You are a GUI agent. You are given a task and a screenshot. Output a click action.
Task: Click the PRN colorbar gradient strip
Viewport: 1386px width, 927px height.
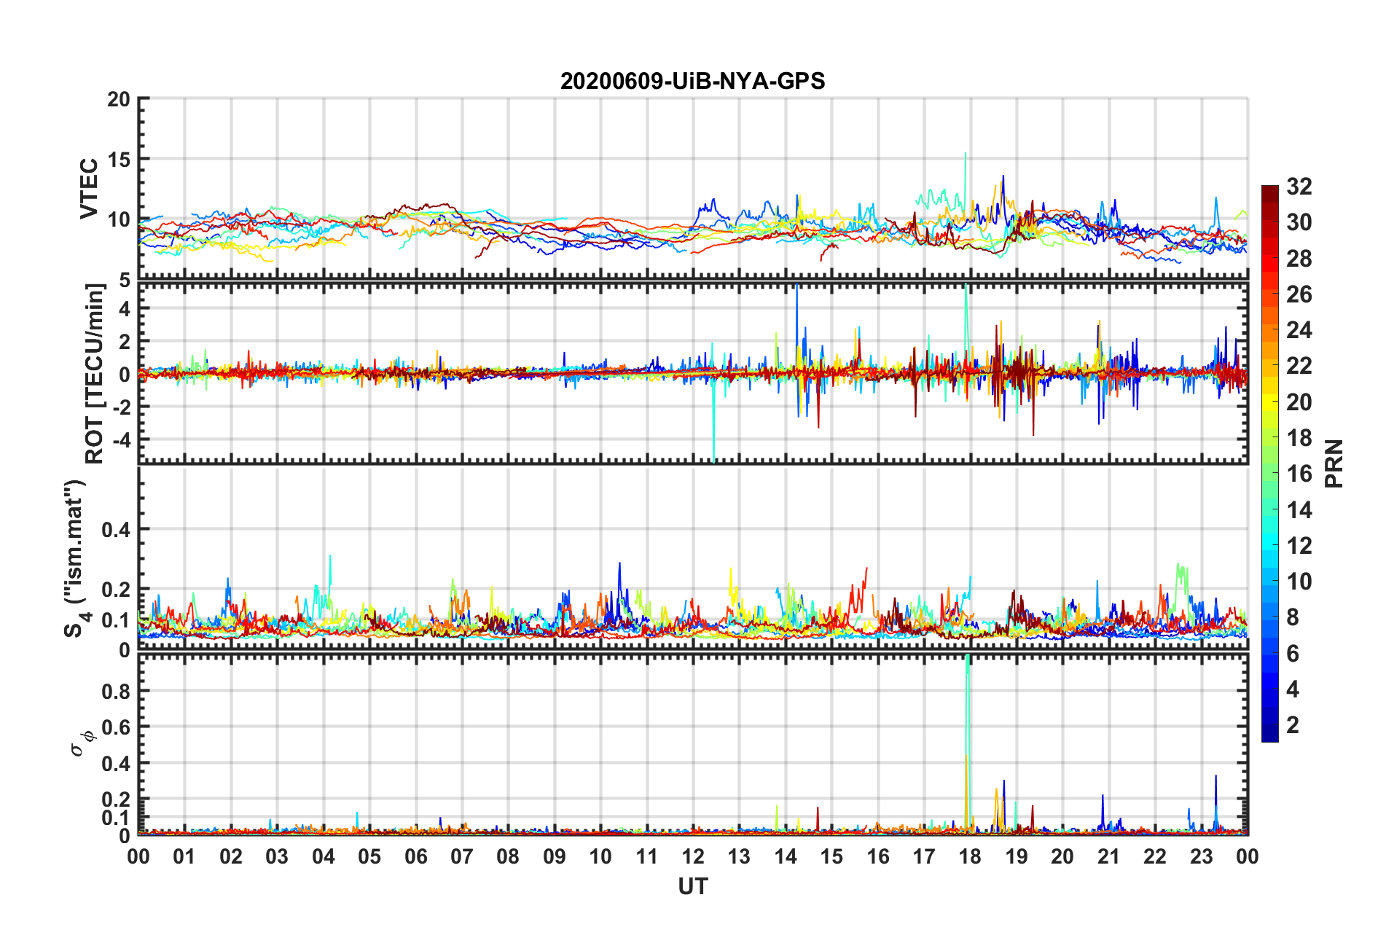[x=1269, y=463]
